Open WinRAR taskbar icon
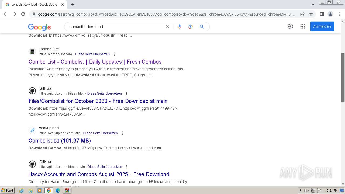 pyautogui.click(x=67, y=190)
